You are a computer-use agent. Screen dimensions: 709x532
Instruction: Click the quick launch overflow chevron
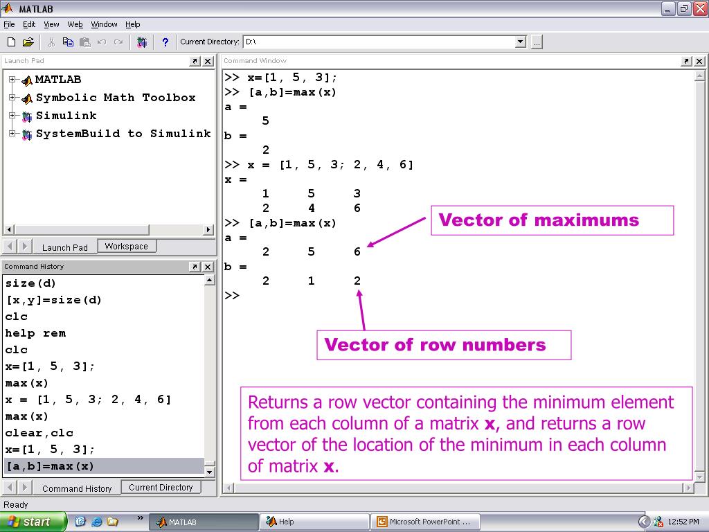140,518
